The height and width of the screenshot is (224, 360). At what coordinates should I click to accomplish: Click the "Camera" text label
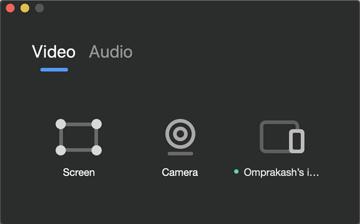(x=180, y=173)
